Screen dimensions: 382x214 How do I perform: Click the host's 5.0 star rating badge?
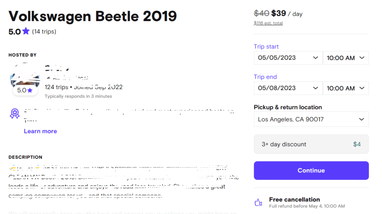[x=25, y=90]
